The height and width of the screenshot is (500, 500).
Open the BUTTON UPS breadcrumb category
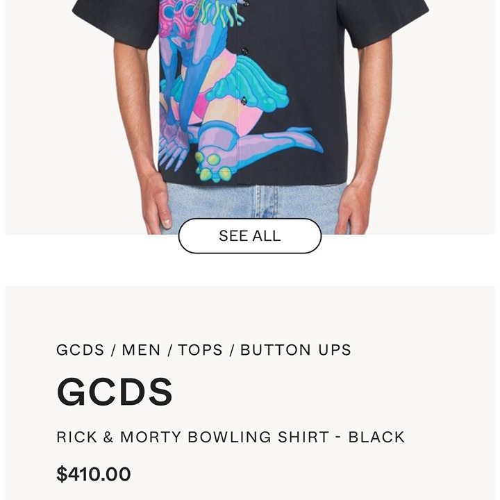(296, 350)
